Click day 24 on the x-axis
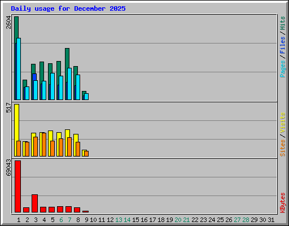Viewport: 289px width, 226px height. 212,220
